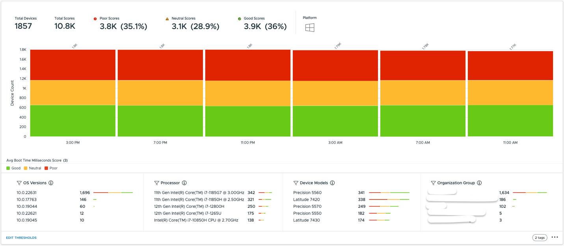Image resolution: width=564 pixels, height=246 pixels.
Task: Open the ellipsis more options menu
Action: point(555,237)
